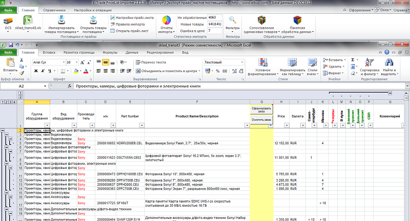Click in the formula bar text
The height and width of the screenshot is (221, 410).
[x=138, y=86]
